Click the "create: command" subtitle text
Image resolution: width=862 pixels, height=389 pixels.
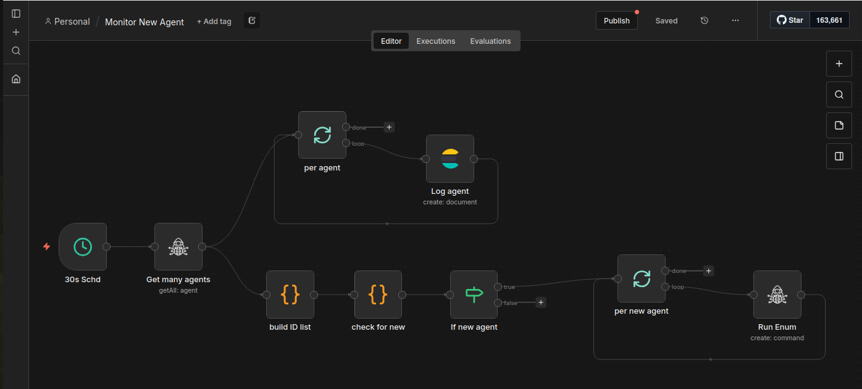[777, 338]
